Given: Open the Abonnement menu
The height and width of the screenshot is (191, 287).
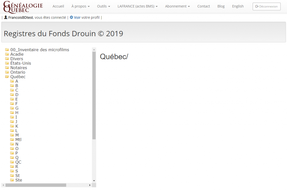Looking at the screenshot, I should point(177,6).
